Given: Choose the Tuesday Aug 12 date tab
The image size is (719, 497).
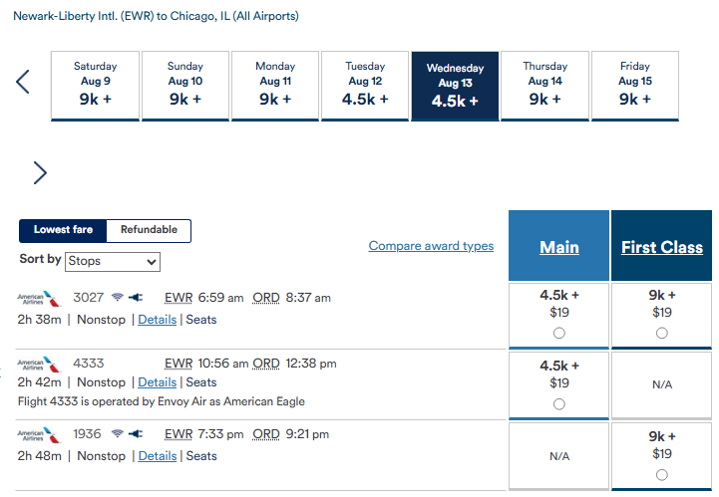Looking at the screenshot, I should click(365, 86).
